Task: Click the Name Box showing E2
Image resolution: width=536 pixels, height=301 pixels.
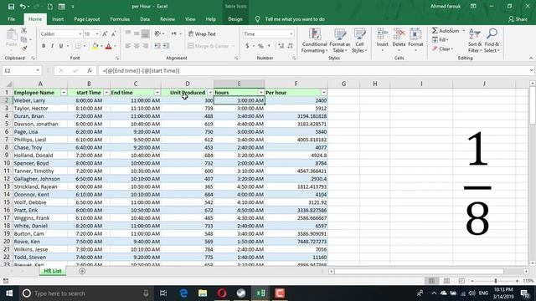Action: coord(21,70)
